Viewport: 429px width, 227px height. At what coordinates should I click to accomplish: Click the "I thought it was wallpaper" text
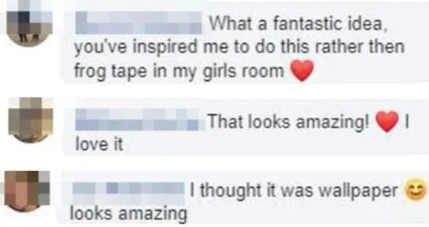point(294,191)
